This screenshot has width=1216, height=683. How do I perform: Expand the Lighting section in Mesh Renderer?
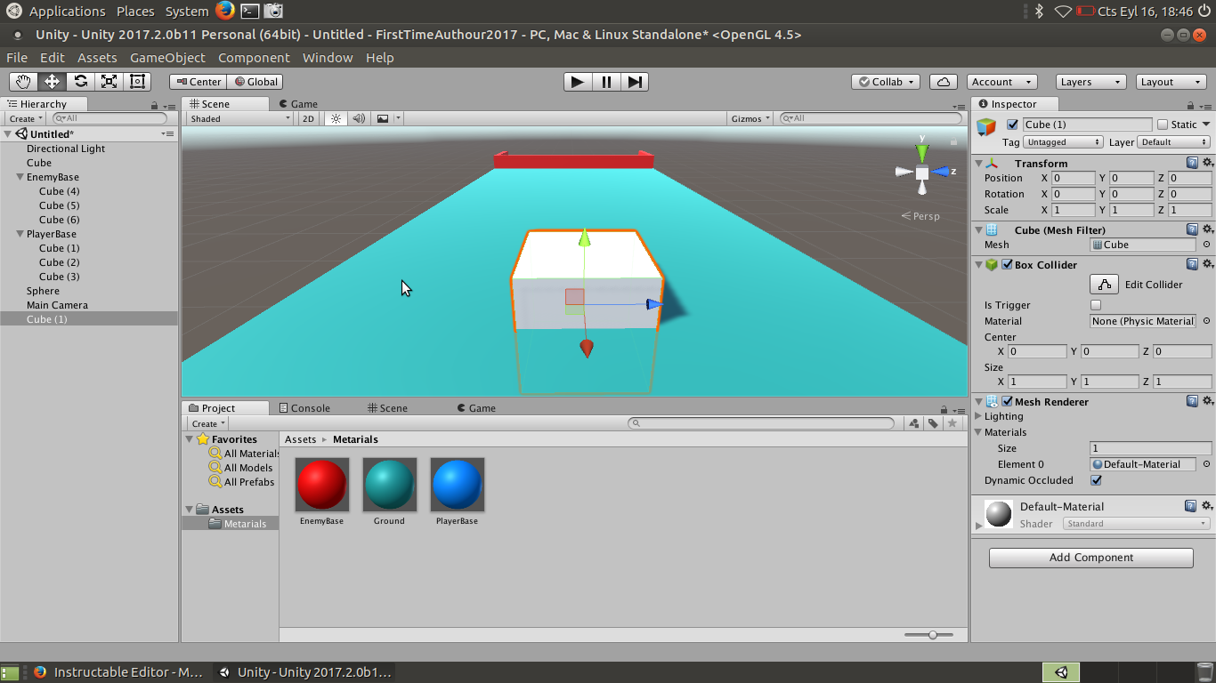978,416
